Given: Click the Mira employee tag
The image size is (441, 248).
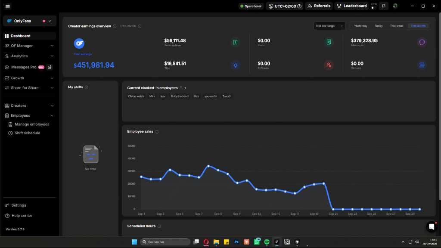Looking at the screenshot, I should pos(152,96).
